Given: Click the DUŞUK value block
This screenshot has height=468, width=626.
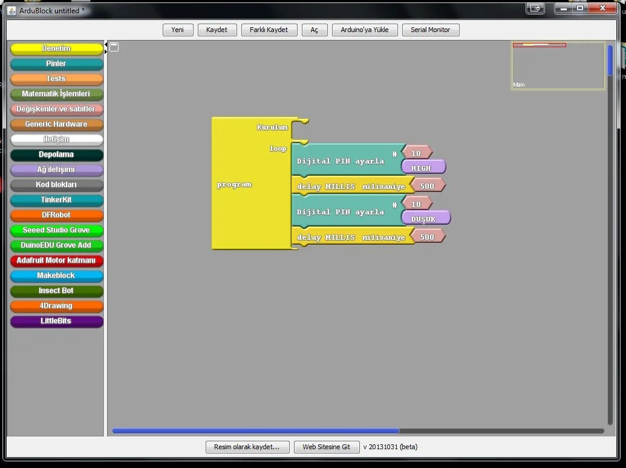Looking at the screenshot, I should (x=426, y=219).
